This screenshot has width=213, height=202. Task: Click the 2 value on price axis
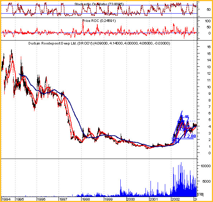pos(210,140)
